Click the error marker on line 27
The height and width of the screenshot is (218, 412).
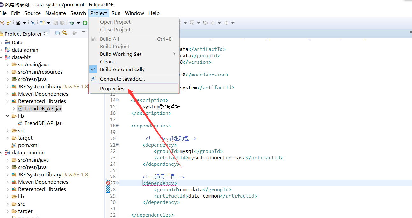click(x=108, y=183)
